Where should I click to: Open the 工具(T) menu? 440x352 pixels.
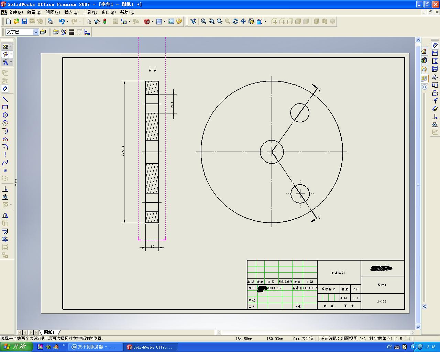click(x=90, y=12)
